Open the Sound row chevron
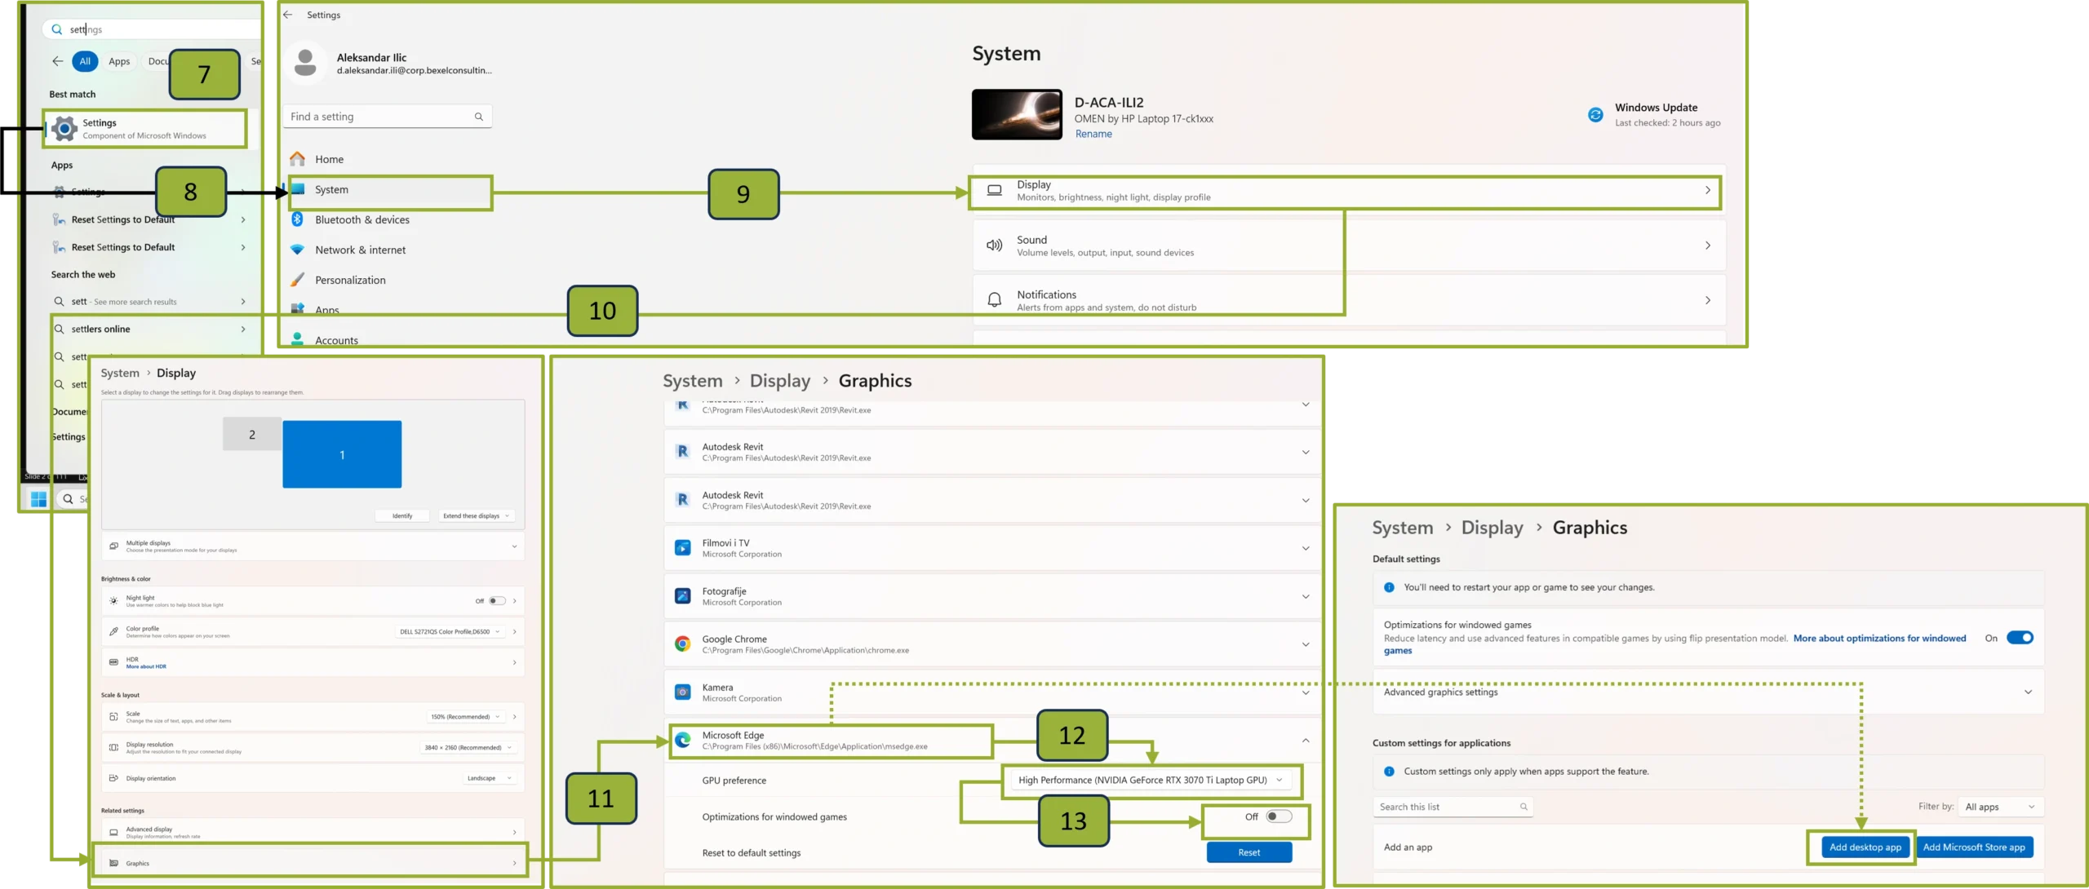The image size is (2089, 889). pyautogui.click(x=1708, y=245)
